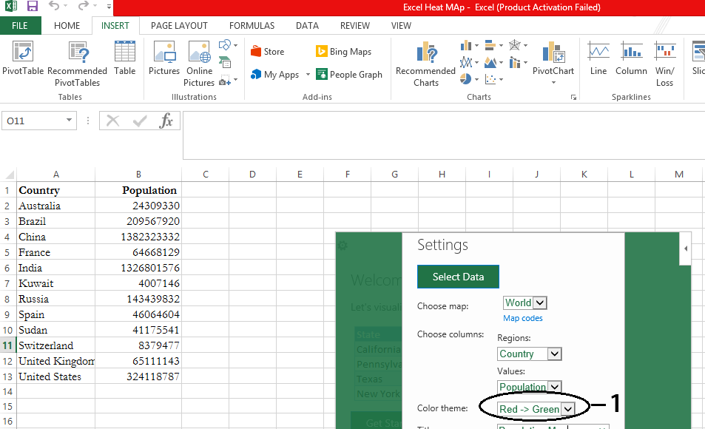
Task: Open the Store add-ins
Action: [x=267, y=52]
